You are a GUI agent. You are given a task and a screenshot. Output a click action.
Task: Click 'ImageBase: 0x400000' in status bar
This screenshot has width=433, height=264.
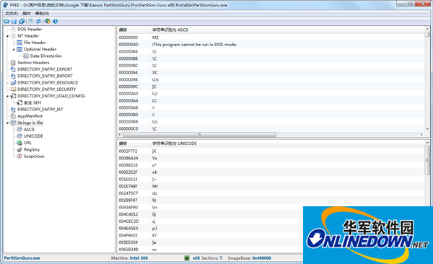tap(250, 258)
